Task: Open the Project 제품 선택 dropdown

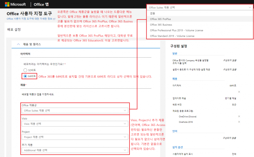Action: coord(75,137)
